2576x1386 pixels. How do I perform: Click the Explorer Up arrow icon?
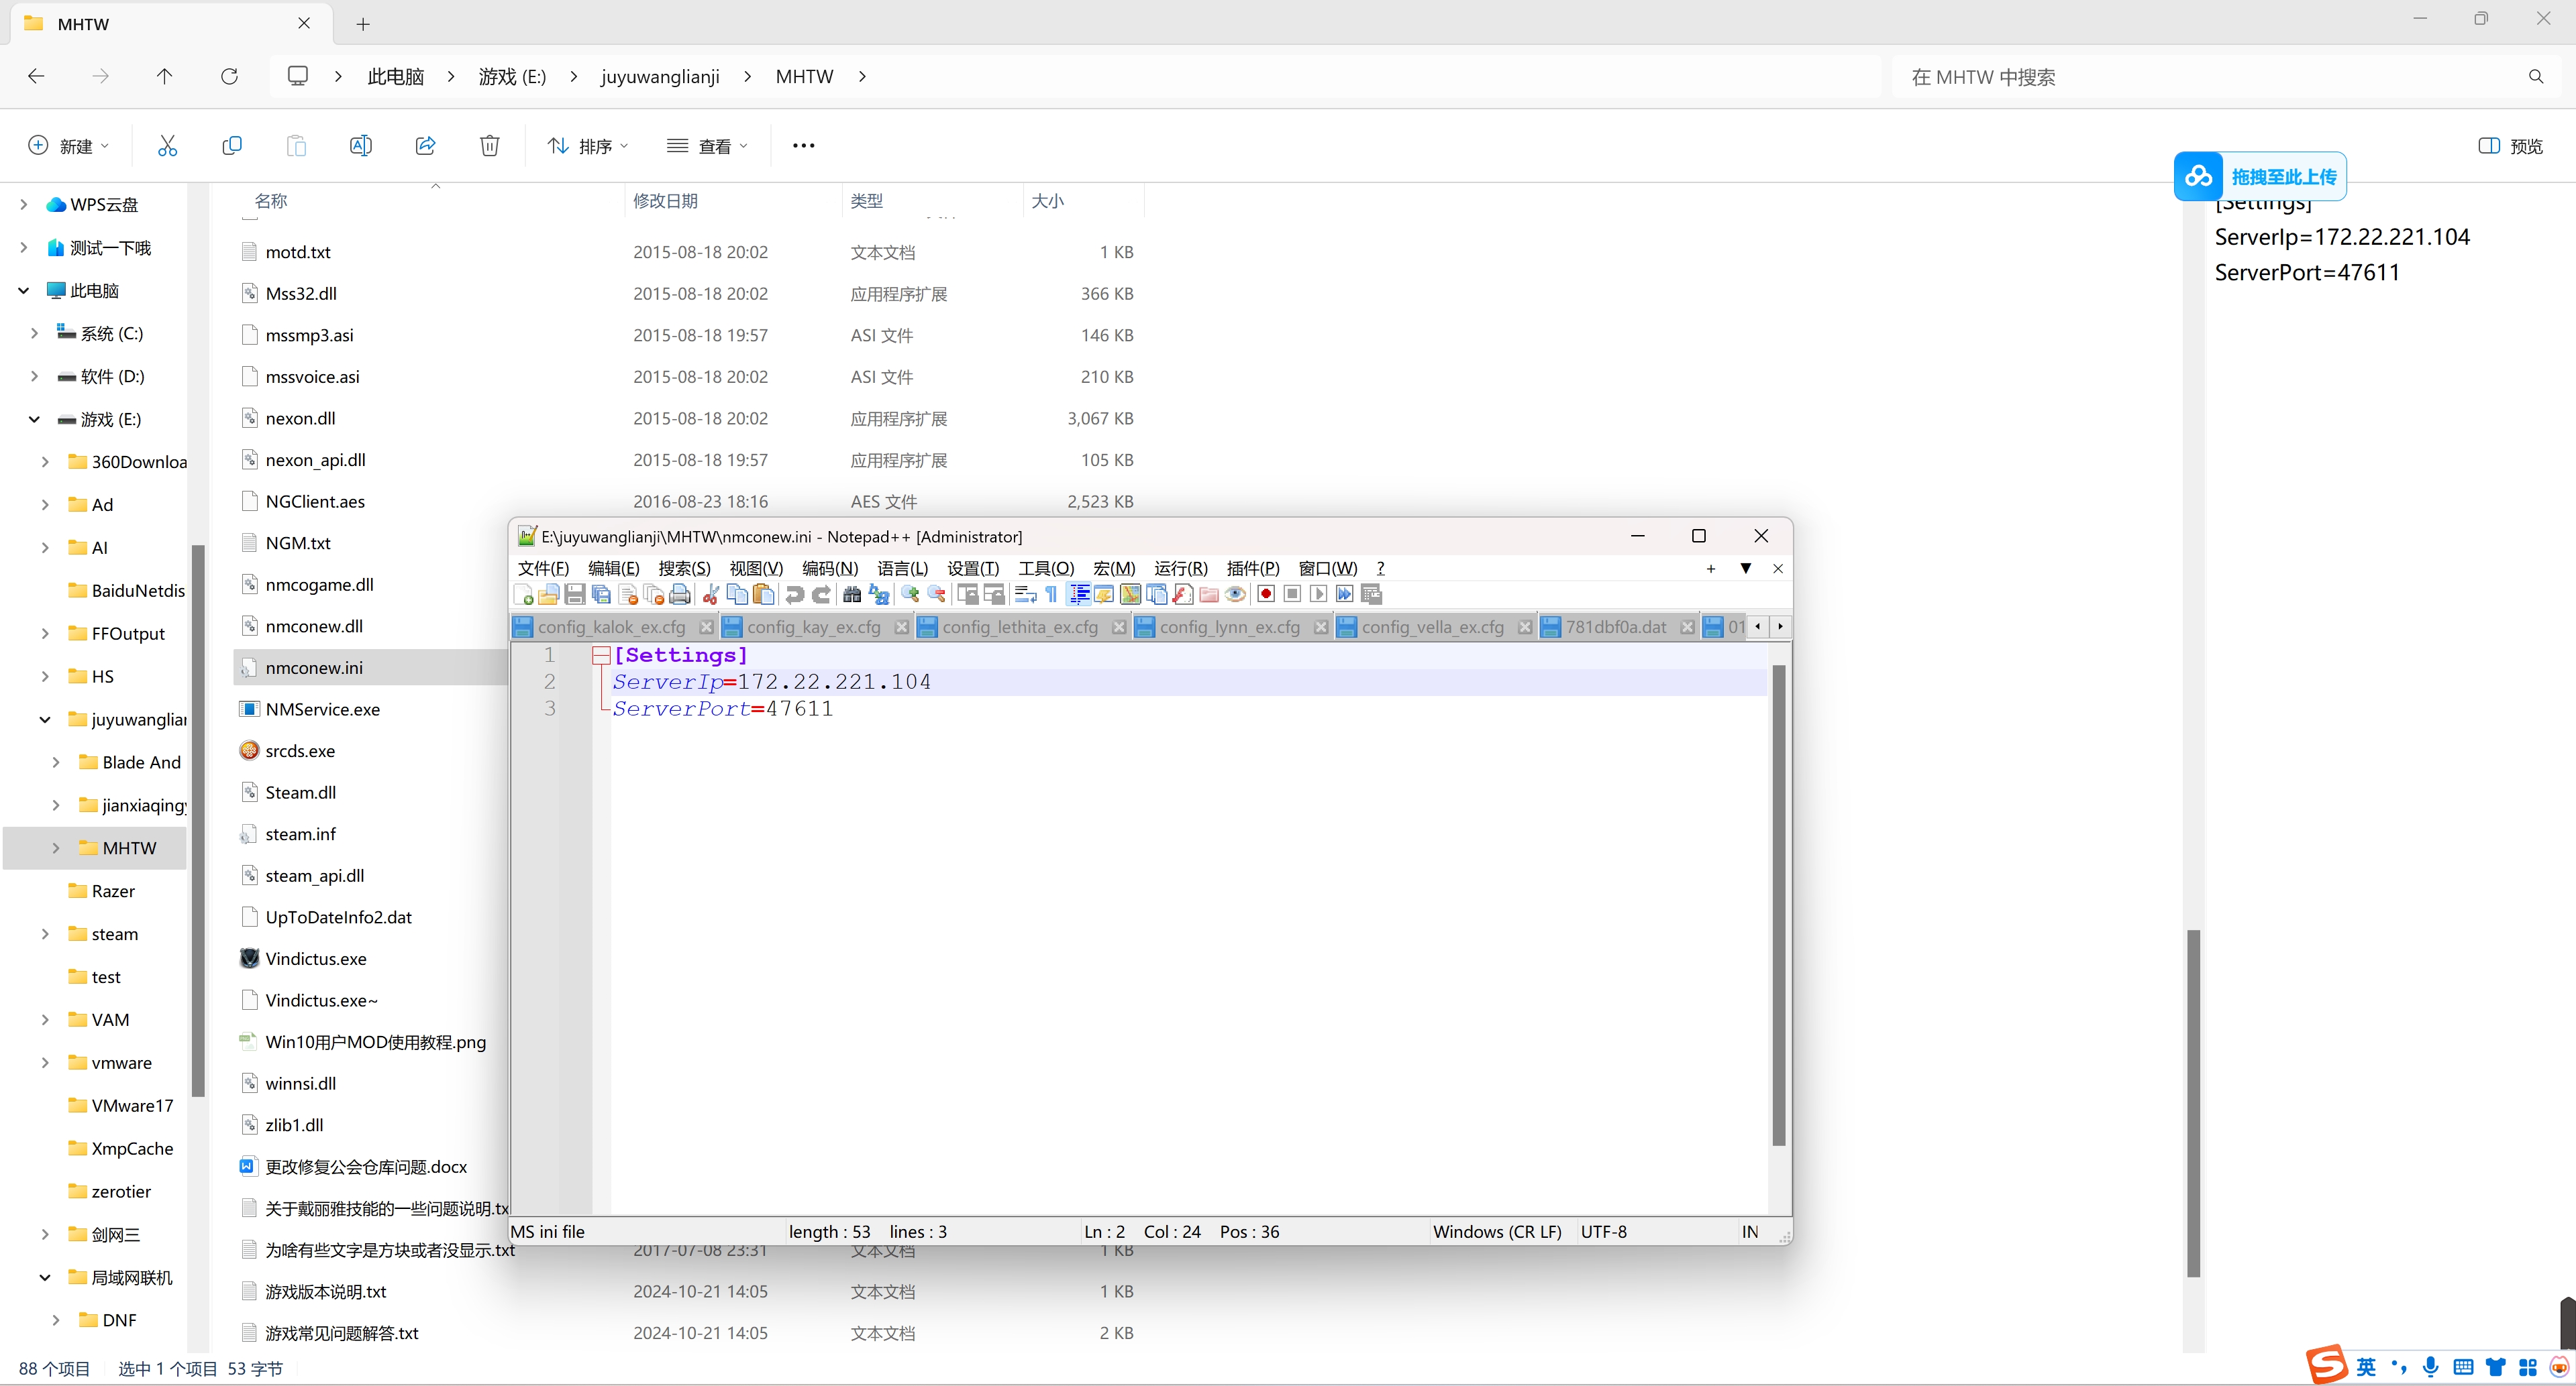click(x=165, y=76)
